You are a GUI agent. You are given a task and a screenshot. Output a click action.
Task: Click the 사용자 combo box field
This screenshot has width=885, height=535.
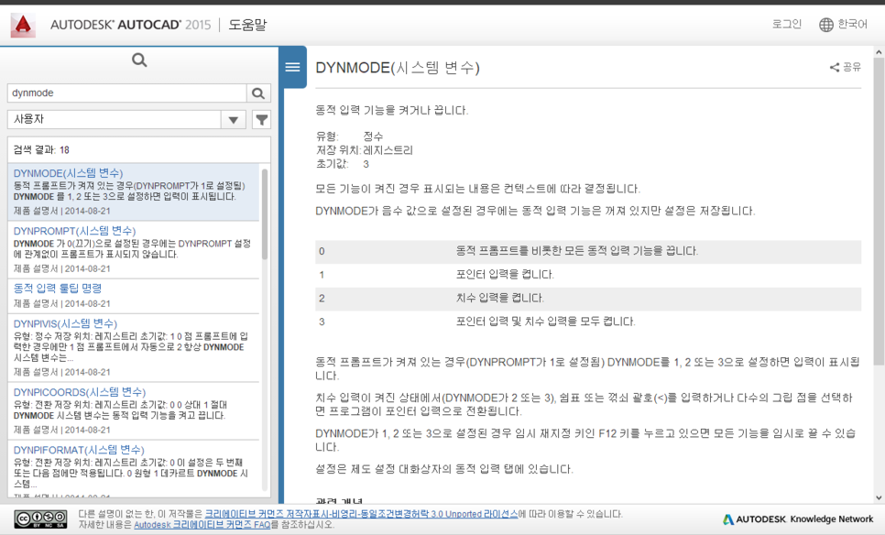click(x=126, y=120)
